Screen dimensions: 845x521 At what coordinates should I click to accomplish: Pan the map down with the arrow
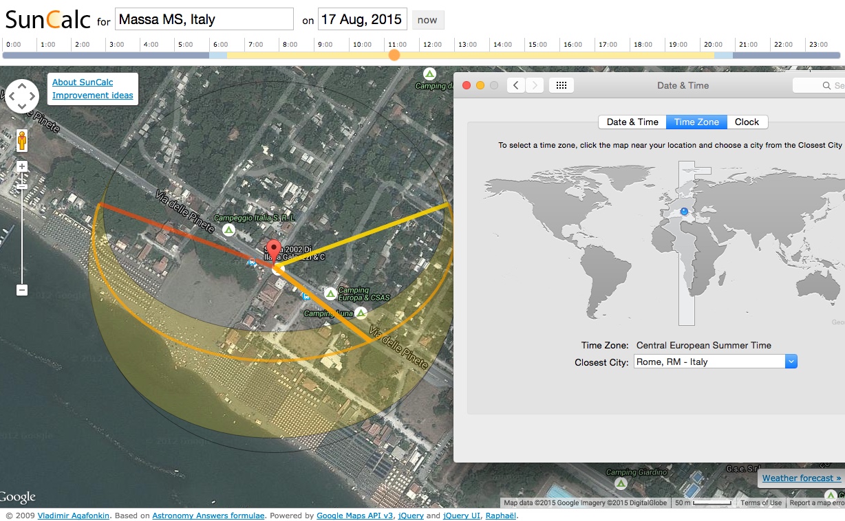pyautogui.click(x=22, y=106)
